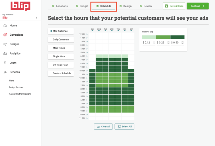The image size is (215, 146).
Task: Choose the Max Audience preset
Action: 61,31
